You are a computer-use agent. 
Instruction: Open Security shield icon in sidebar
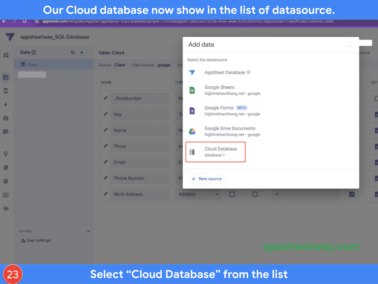pyautogui.click(x=6, y=168)
